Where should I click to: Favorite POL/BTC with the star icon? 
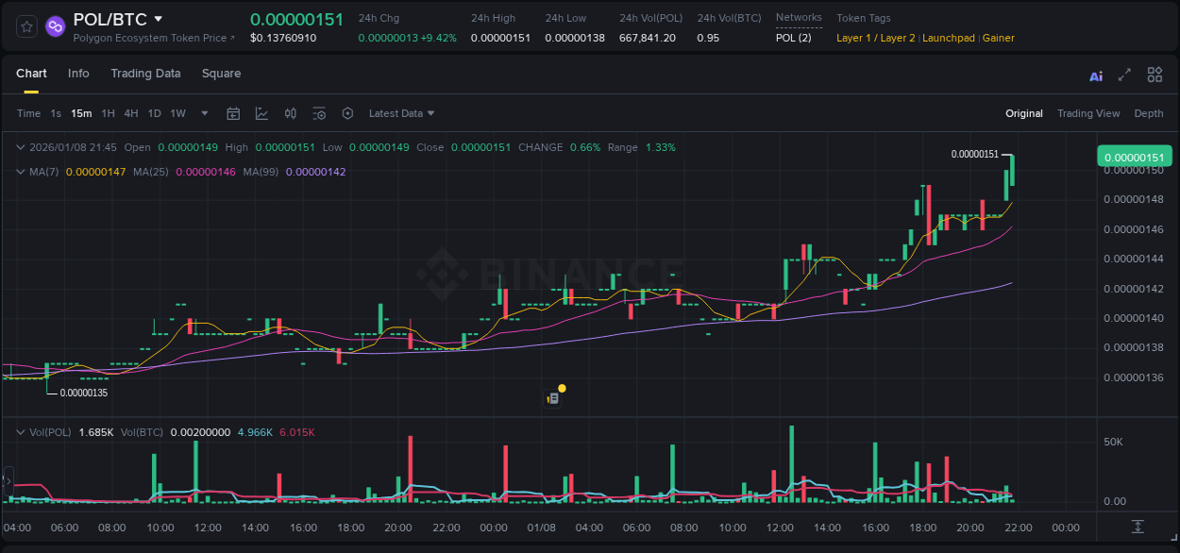tap(25, 26)
